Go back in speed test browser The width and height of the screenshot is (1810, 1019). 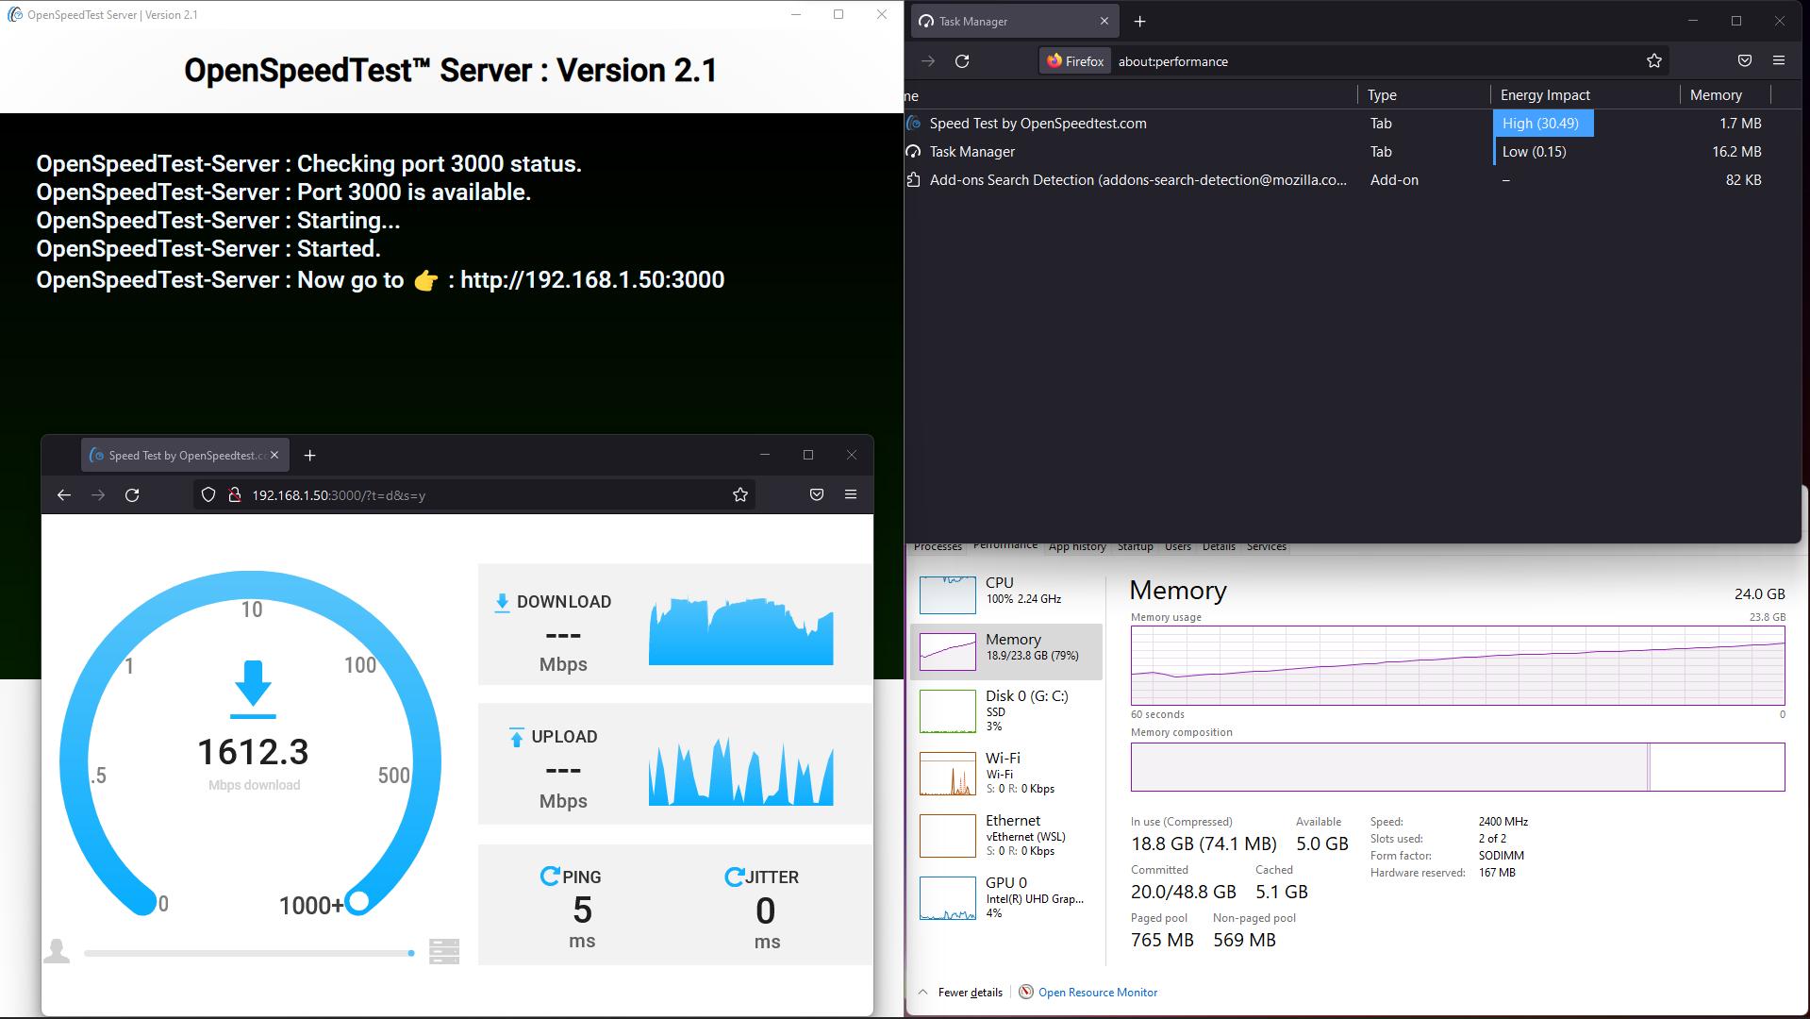[64, 495]
